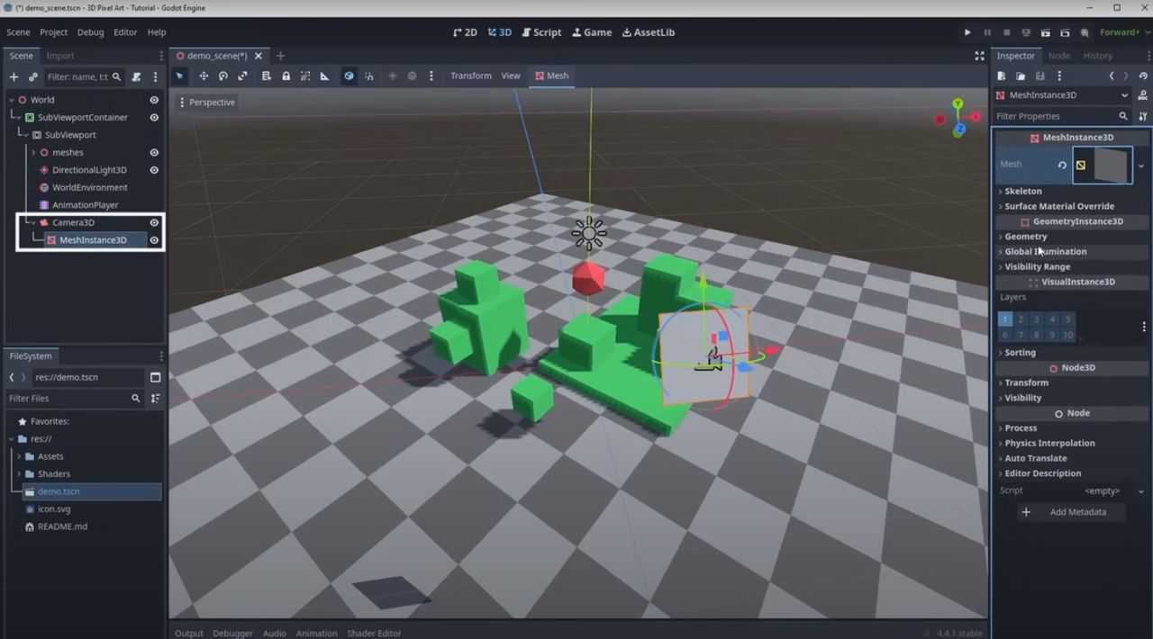Save the currently edited resource icon
Viewport: 1153px width, 639px height.
coord(1040,76)
